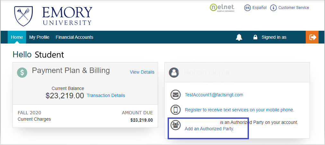Image resolution: width=325 pixels, height=145 pixels.
Task: Register to receive text services link
Action: (x=239, y=110)
